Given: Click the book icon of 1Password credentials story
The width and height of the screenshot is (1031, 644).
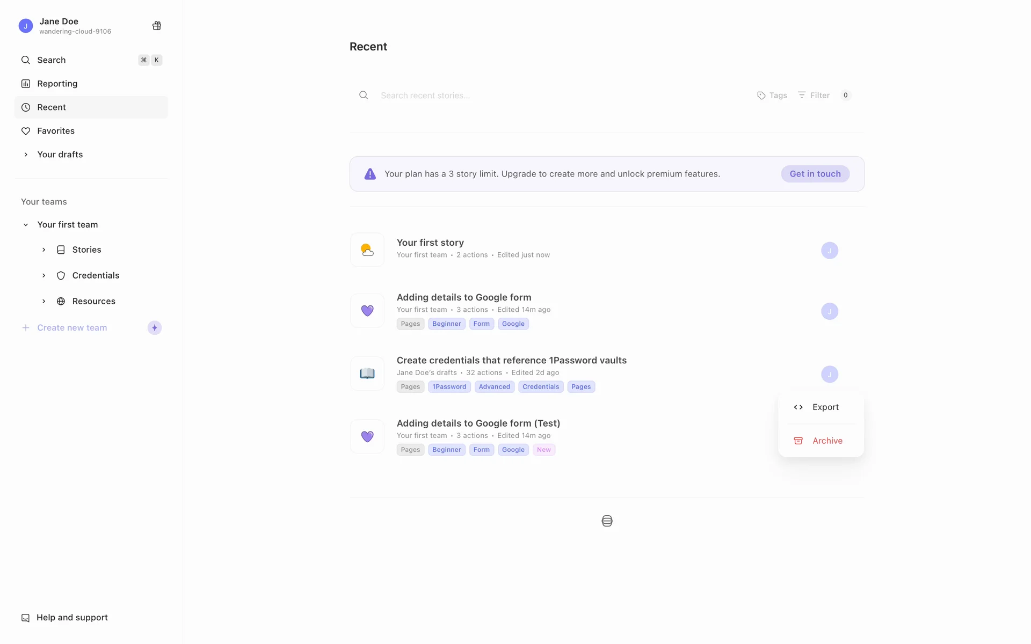Looking at the screenshot, I should (367, 374).
